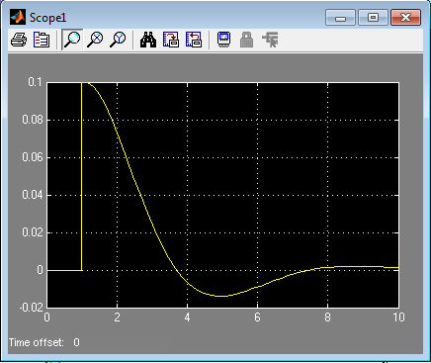This screenshot has height=363, width=431.
Task: Click the Scope1 window title text
Action: [x=48, y=18]
